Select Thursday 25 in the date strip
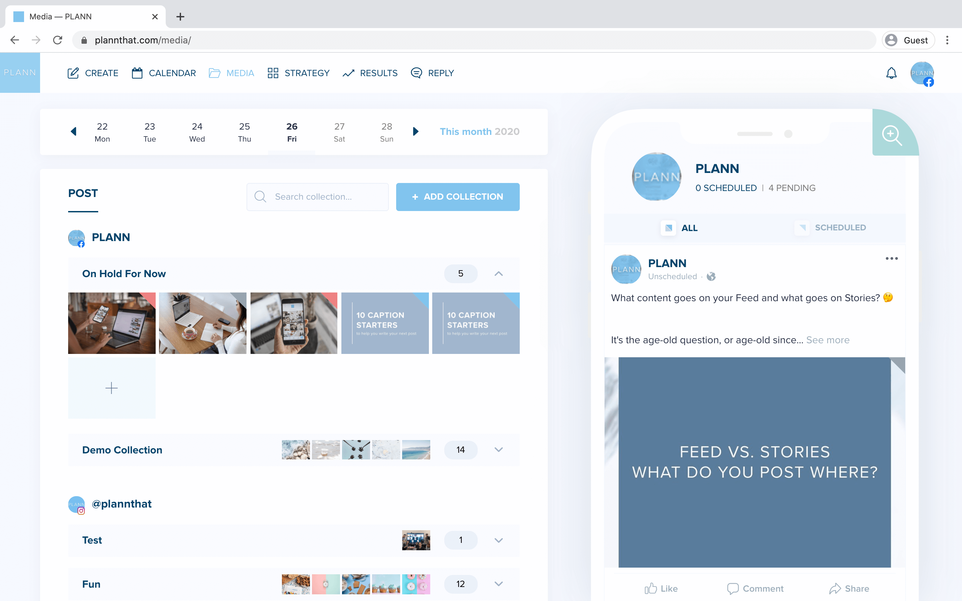The height and width of the screenshot is (601, 962). pos(245,132)
